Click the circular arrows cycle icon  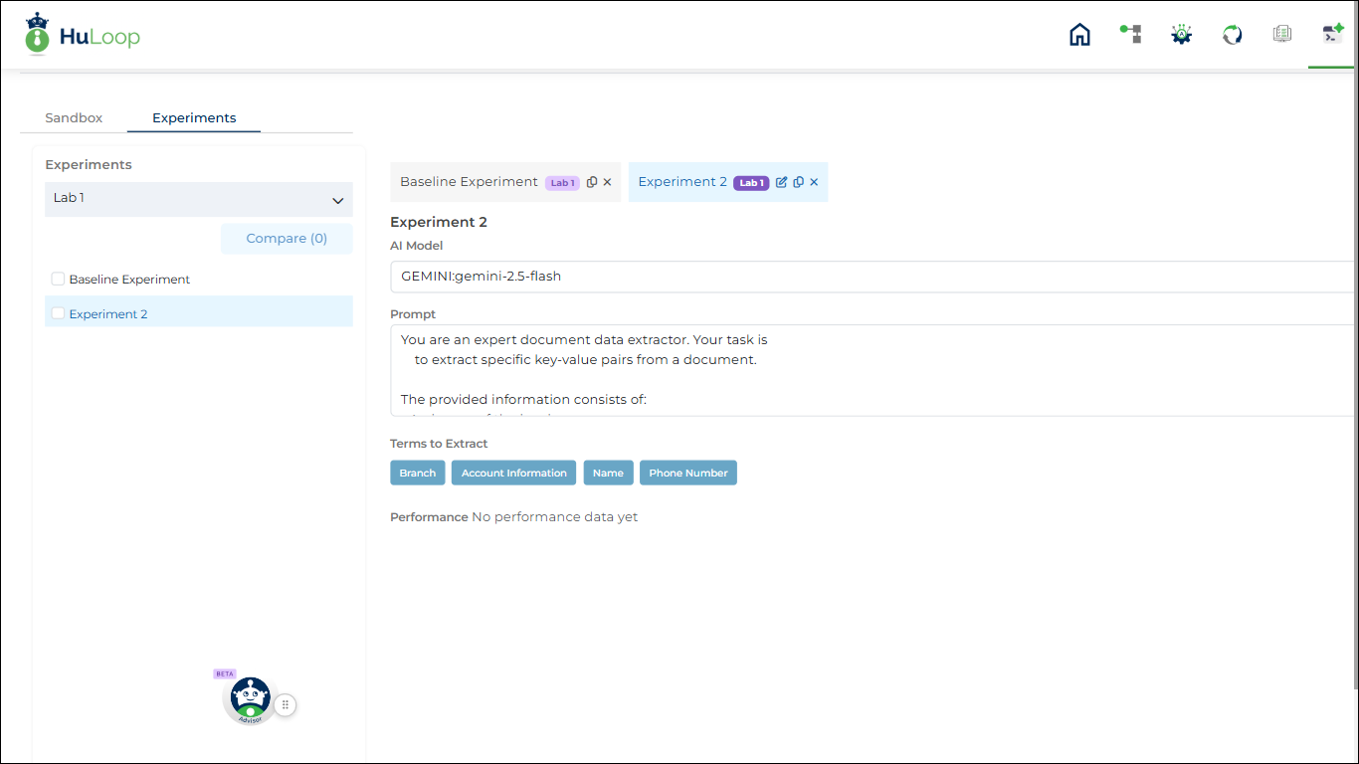(x=1232, y=35)
